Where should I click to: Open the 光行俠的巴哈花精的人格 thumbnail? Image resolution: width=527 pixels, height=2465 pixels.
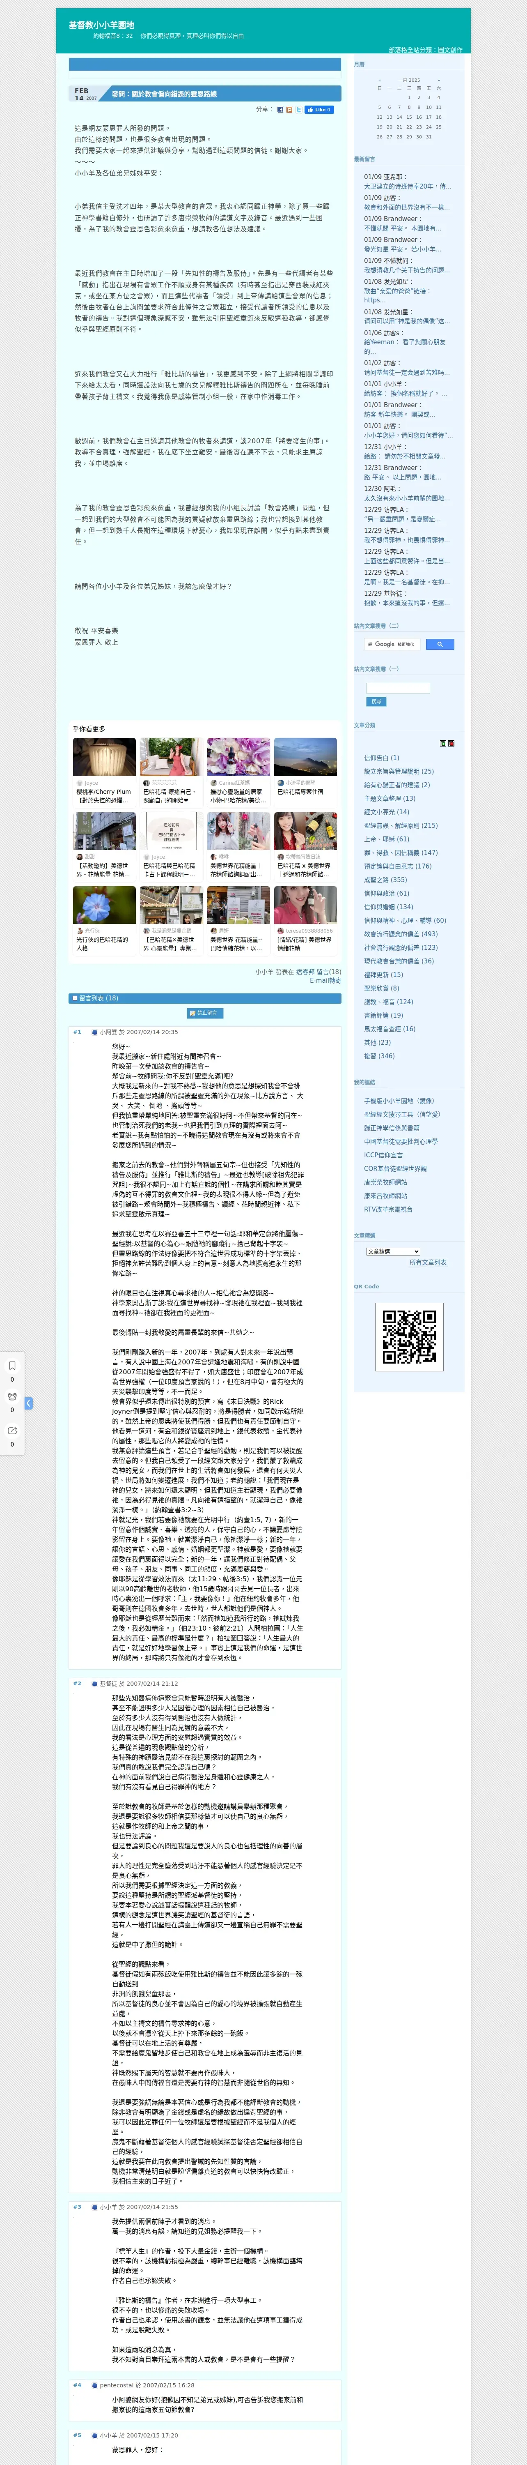pos(104,905)
